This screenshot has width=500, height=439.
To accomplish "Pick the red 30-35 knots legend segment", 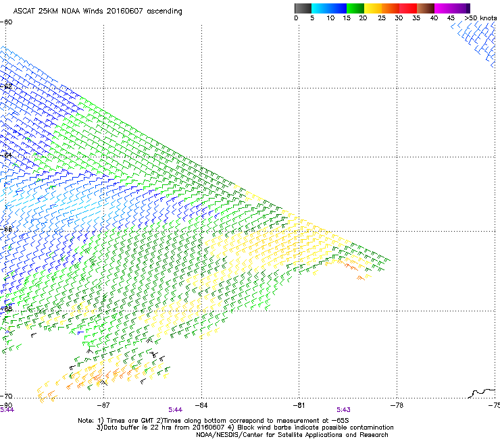I will click(408, 8).
